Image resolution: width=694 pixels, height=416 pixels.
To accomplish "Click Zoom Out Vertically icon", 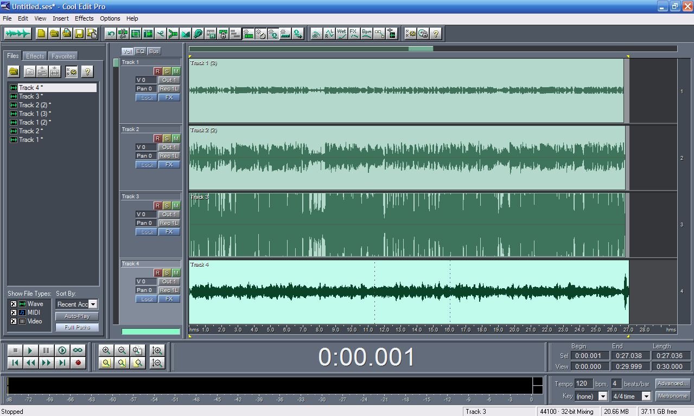I will click(x=157, y=363).
